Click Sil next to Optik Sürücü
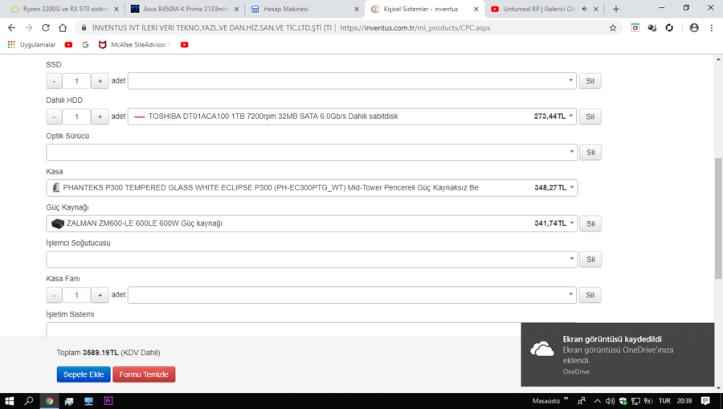 point(590,152)
